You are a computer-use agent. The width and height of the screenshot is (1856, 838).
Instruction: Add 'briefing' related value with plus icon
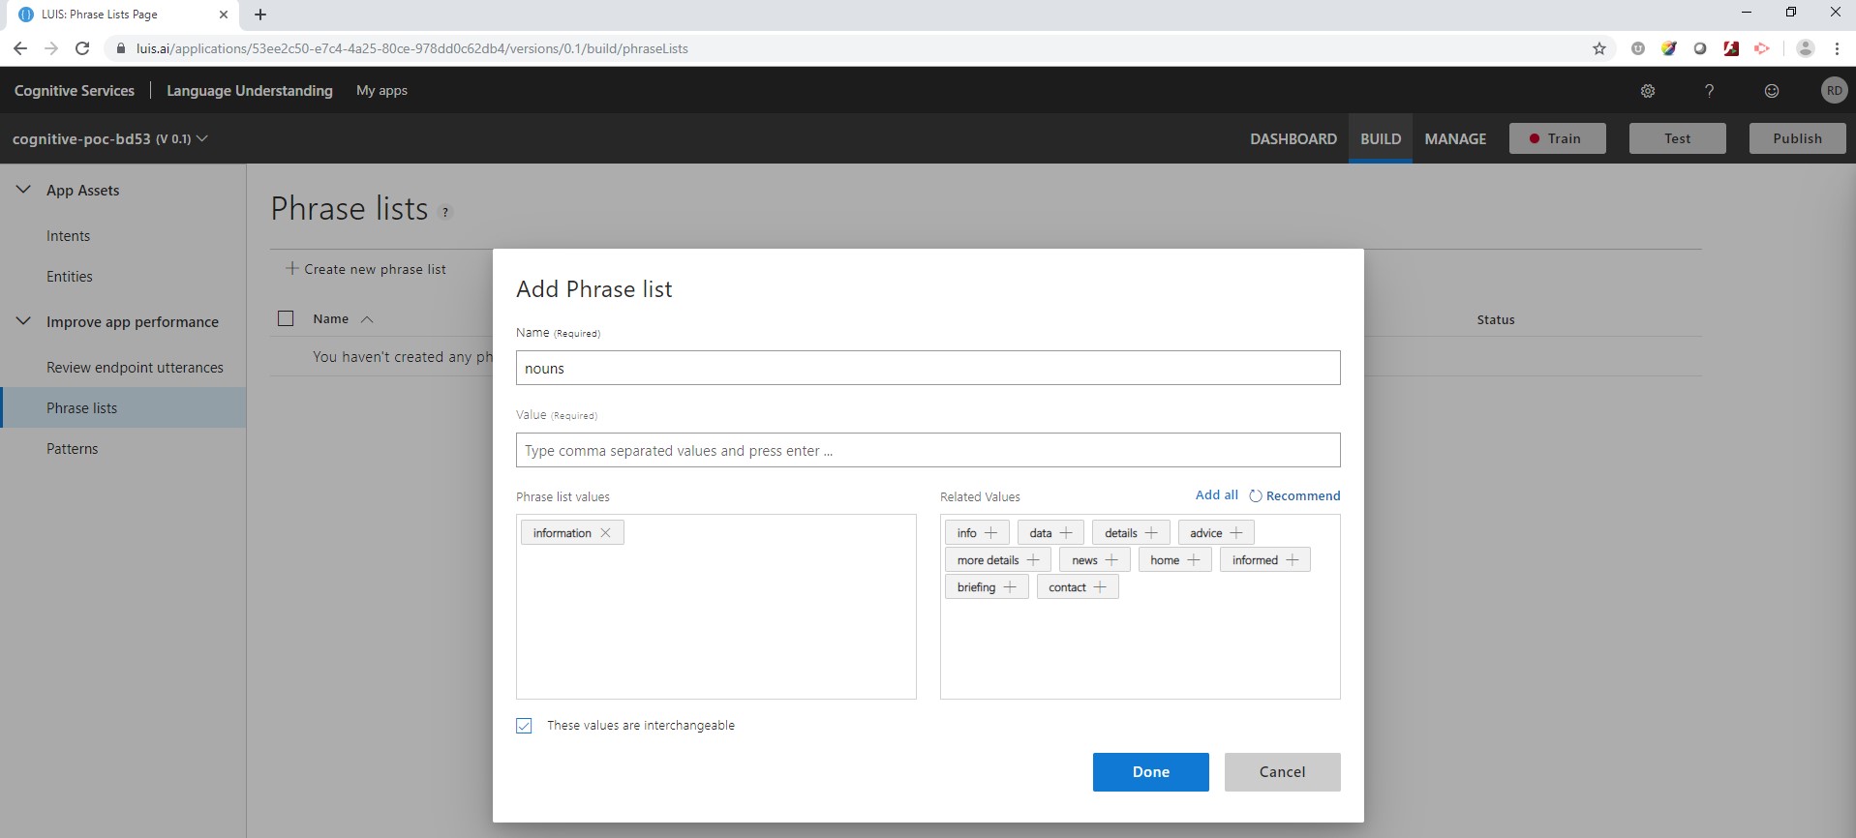click(x=1010, y=587)
